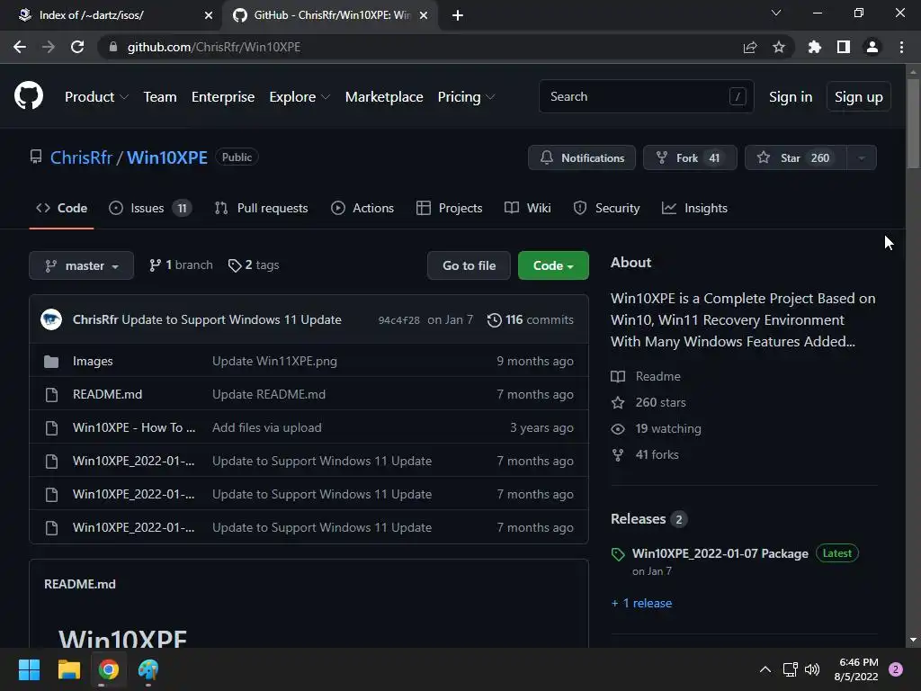Image resolution: width=921 pixels, height=691 pixels.
Task: Open the Wiki tab
Action: pyautogui.click(x=527, y=208)
